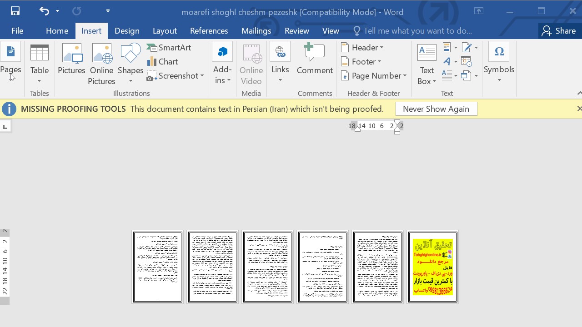Insert a SmartArt graphic

[x=169, y=48]
